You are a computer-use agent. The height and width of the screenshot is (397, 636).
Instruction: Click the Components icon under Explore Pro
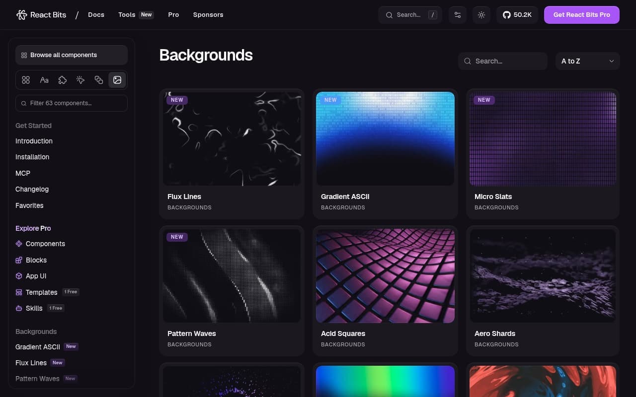tap(19, 244)
